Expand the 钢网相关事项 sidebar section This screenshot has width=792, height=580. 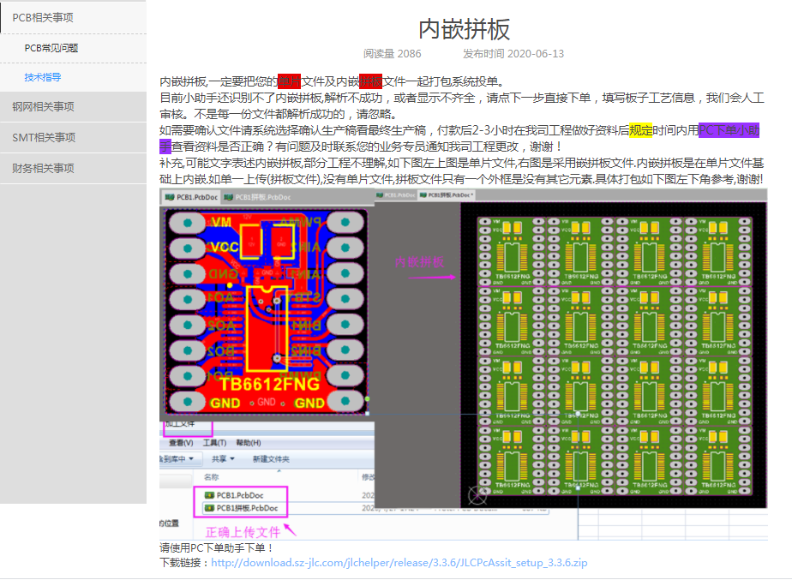[43, 107]
